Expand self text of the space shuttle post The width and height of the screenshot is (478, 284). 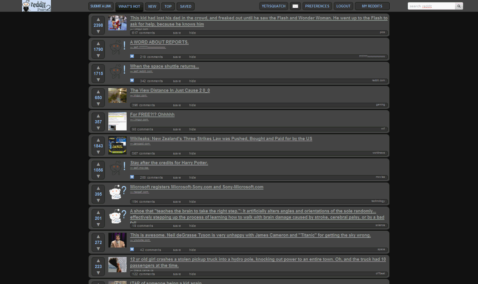click(132, 81)
